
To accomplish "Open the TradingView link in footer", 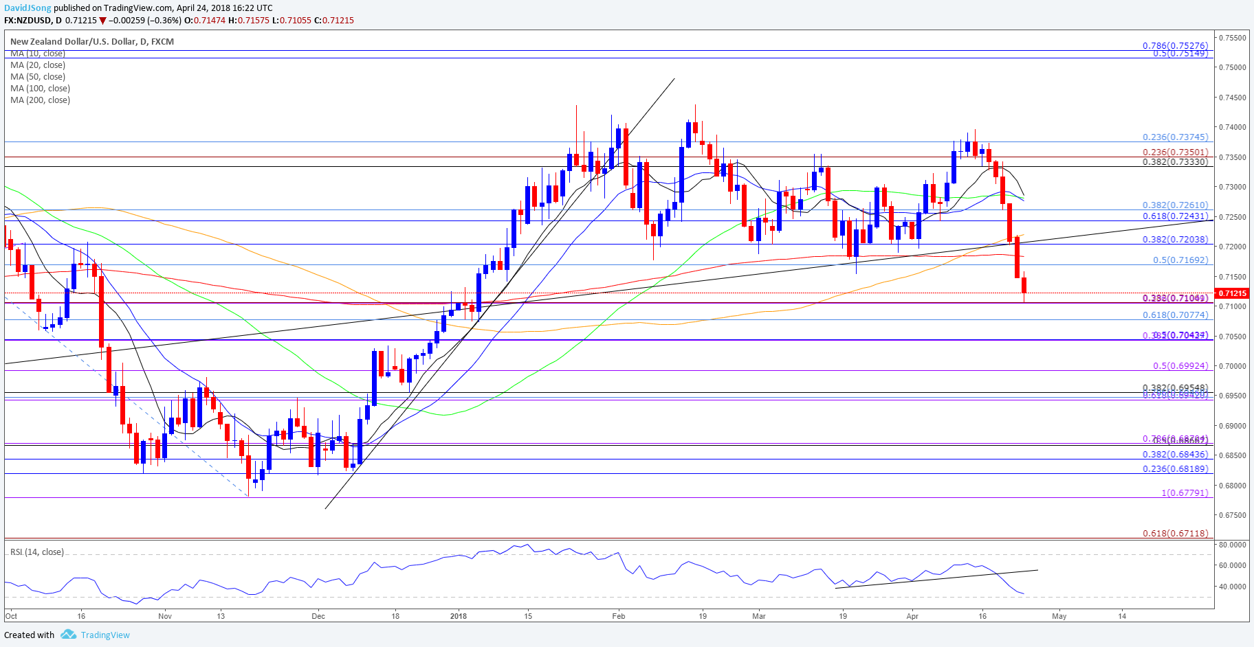I will 105,635.
